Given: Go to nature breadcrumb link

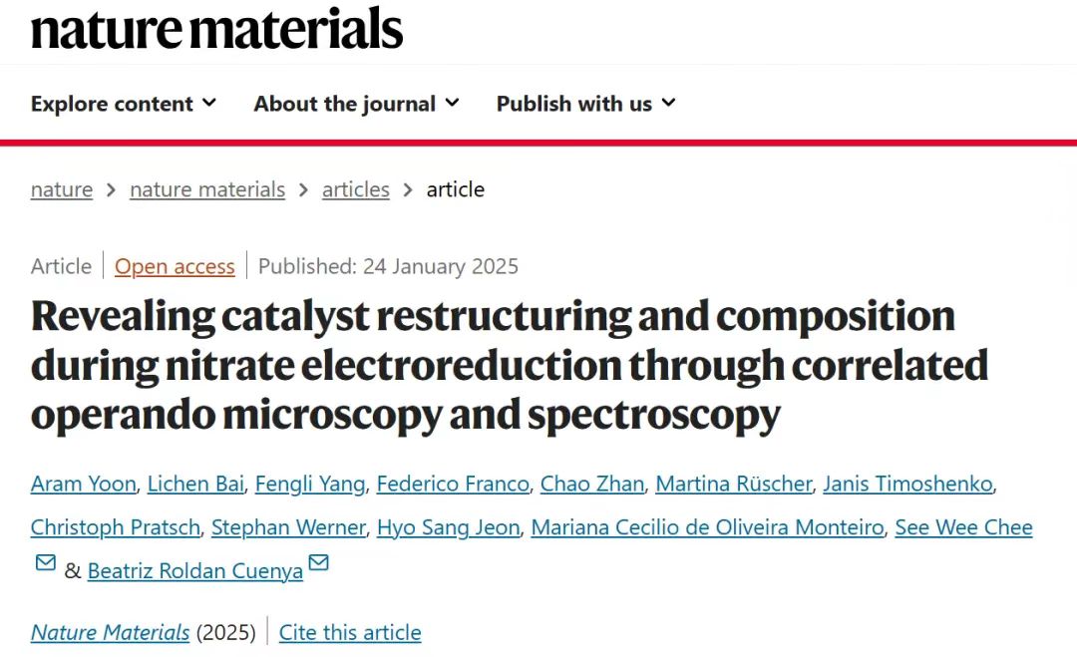Looking at the screenshot, I should (x=62, y=189).
